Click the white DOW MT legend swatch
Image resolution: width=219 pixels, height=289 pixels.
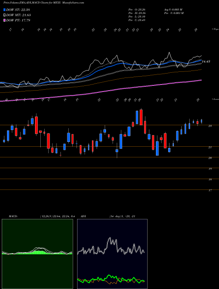4,15
